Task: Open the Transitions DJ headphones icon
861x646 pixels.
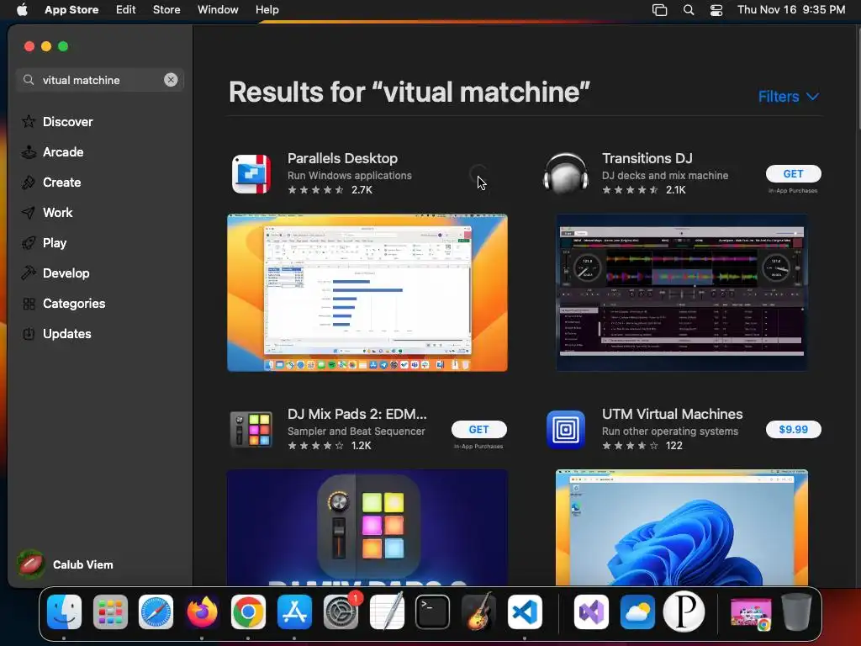Action: click(x=566, y=173)
